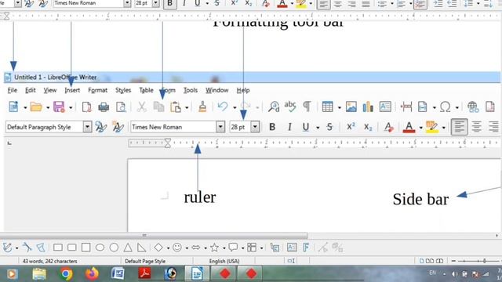Click the Print Preview icon in the pictured toolbar

[x=121, y=107]
